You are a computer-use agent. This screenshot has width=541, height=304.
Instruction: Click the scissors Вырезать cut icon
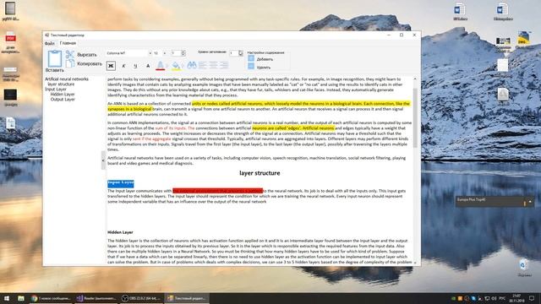pyautogui.click(x=70, y=54)
